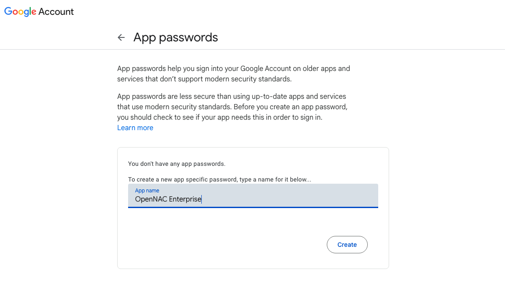Click the "To create a new app specific password" instruction
The image size is (505, 296).
point(219,179)
